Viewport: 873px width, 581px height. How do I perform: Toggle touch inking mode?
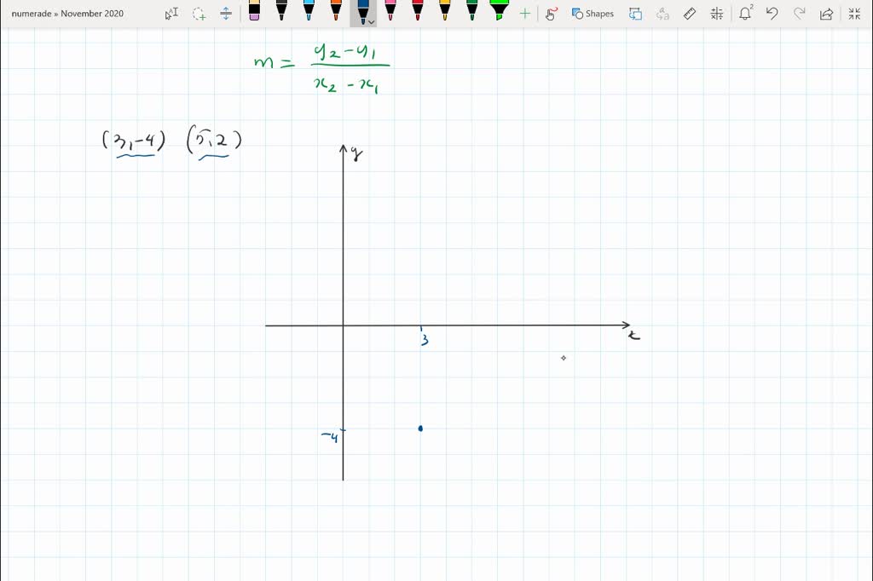[551, 13]
